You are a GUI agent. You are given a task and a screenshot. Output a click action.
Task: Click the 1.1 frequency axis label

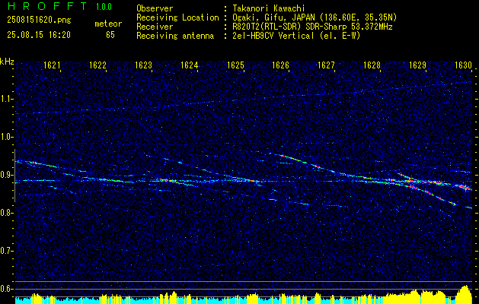point(7,99)
